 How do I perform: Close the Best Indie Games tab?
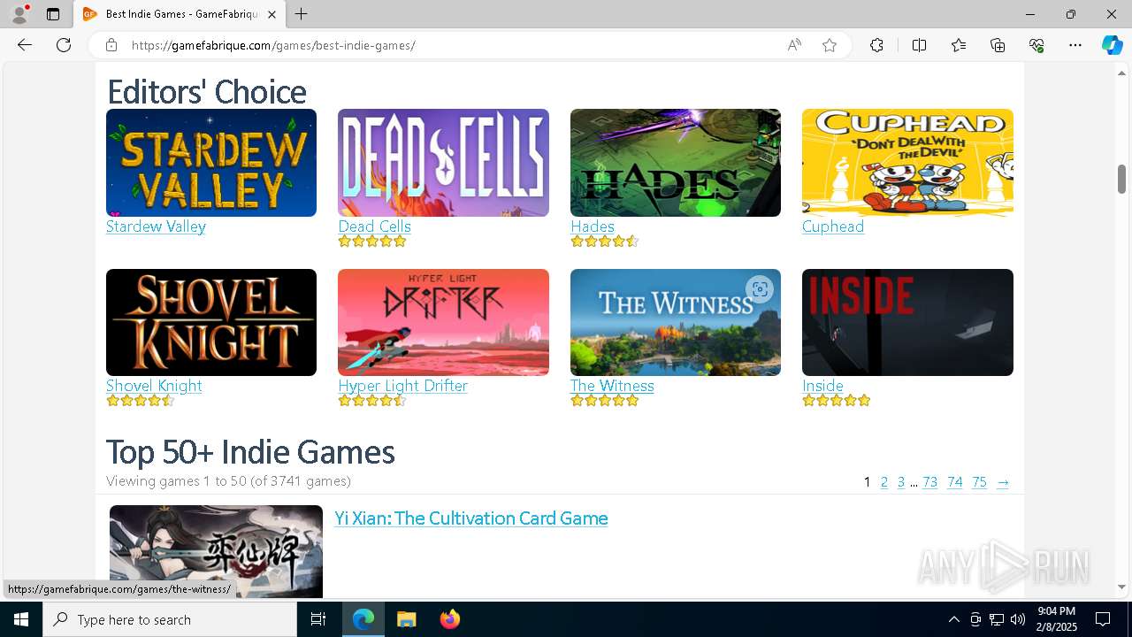pyautogui.click(x=272, y=14)
